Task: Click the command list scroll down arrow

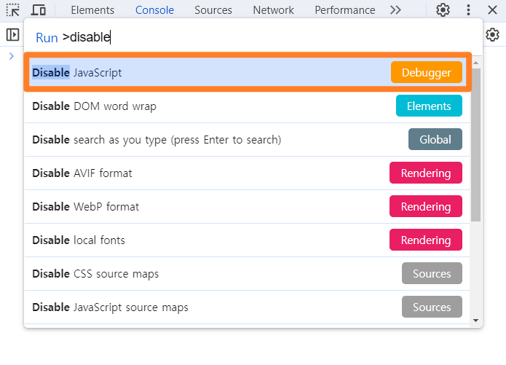Action: click(476, 320)
